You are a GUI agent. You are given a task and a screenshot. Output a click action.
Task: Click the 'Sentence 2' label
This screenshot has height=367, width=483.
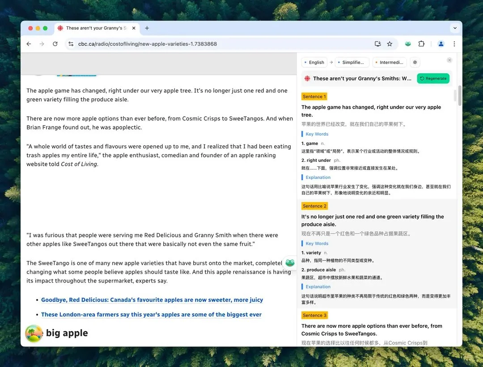pos(314,206)
